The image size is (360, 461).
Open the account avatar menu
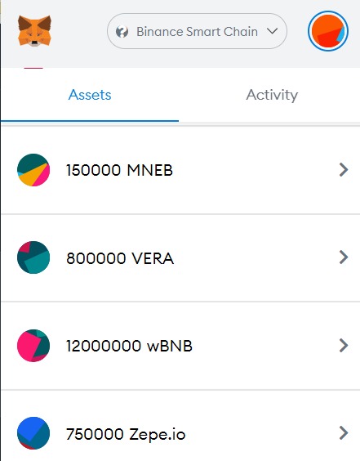pyautogui.click(x=328, y=31)
